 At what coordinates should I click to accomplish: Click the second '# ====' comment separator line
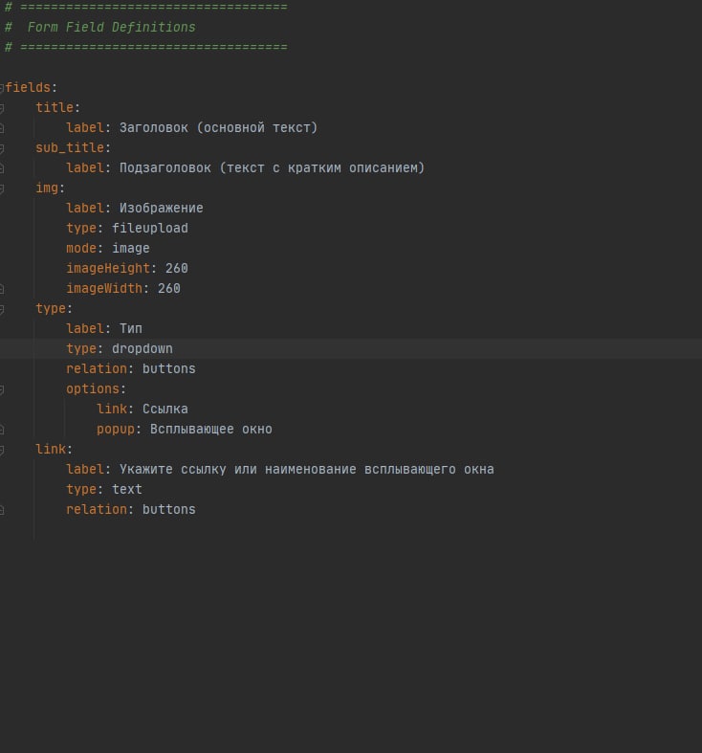click(x=146, y=47)
